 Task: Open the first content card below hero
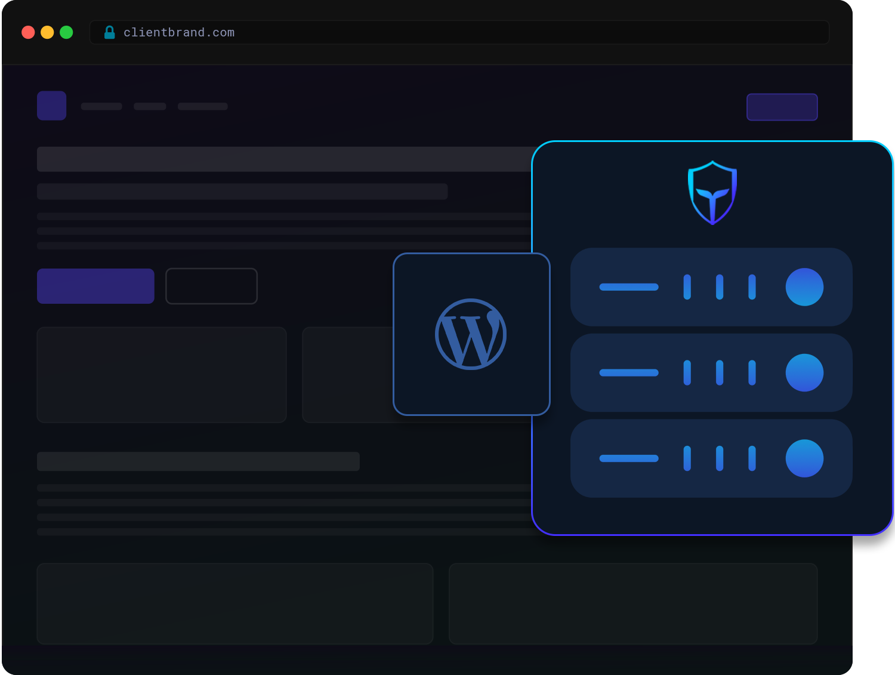tap(162, 375)
